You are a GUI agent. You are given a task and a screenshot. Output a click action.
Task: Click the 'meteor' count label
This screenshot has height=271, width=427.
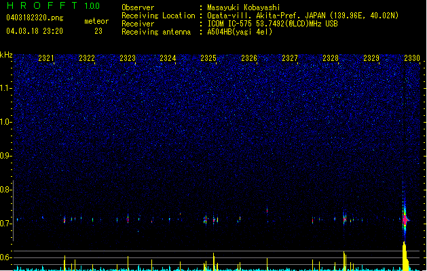click(x=96, y=21)
